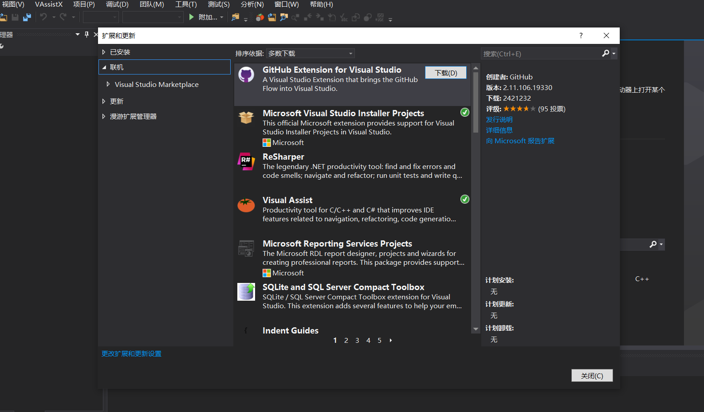
Task: Click the save file toolbar icon
Action: [15, 17]
